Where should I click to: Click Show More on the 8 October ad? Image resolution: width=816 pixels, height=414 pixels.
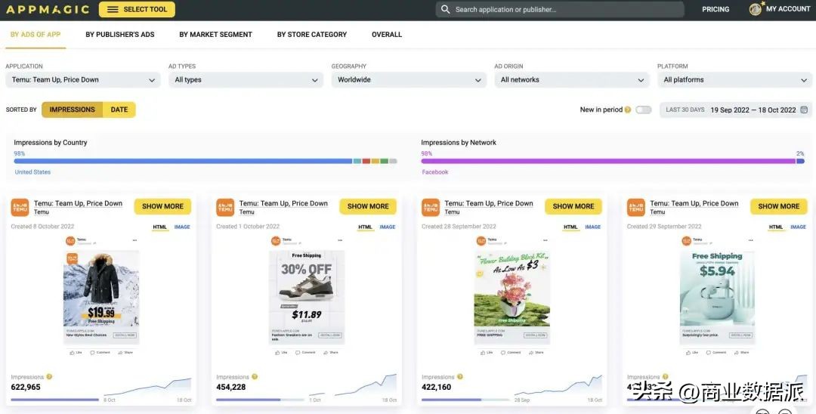point(163,206)
